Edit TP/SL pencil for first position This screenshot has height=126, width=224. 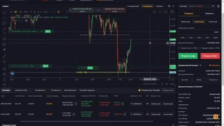(122, 104)
